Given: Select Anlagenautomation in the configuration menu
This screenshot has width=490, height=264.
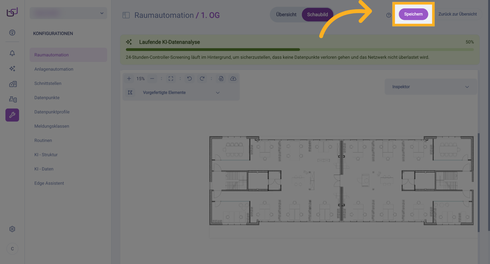Looking at the screenshot, I should pyautogui.click(x=54, y=69).
